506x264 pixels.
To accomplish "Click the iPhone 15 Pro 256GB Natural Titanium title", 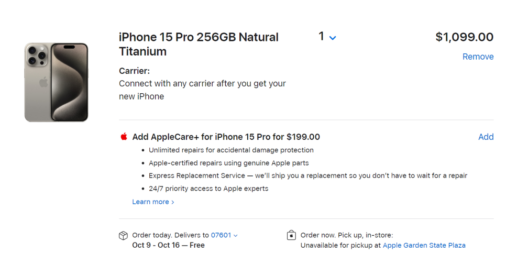I will click(199, 44).
